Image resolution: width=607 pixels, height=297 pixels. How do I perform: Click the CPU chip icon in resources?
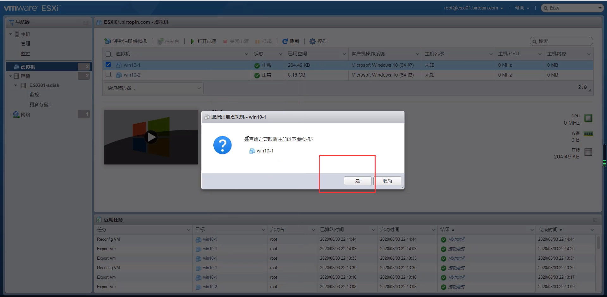click(x=588, y=118)
